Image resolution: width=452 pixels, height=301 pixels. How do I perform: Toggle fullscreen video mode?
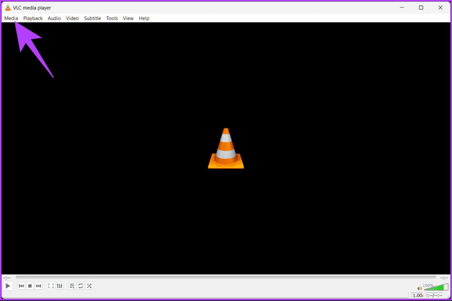pyautogui.click(x=51, y=286)
